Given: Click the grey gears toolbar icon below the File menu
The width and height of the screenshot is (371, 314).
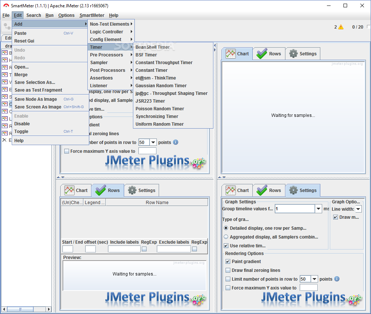Looking at the screenshot, I should 7,26.
